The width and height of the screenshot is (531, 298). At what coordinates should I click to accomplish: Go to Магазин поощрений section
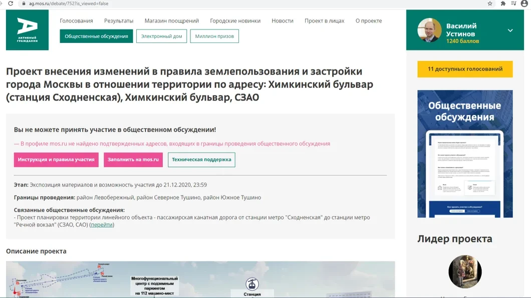(171, 21)
